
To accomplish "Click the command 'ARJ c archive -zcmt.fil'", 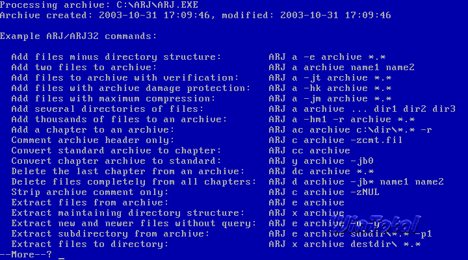I will [335, 140].
